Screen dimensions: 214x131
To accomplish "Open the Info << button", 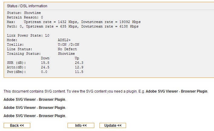I will click(x=81, y=126).
